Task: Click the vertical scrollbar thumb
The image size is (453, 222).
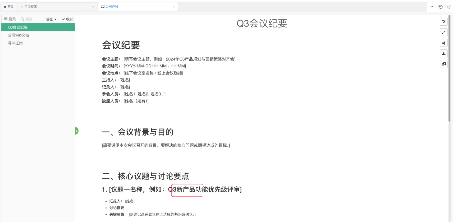Action: [449, 68]
